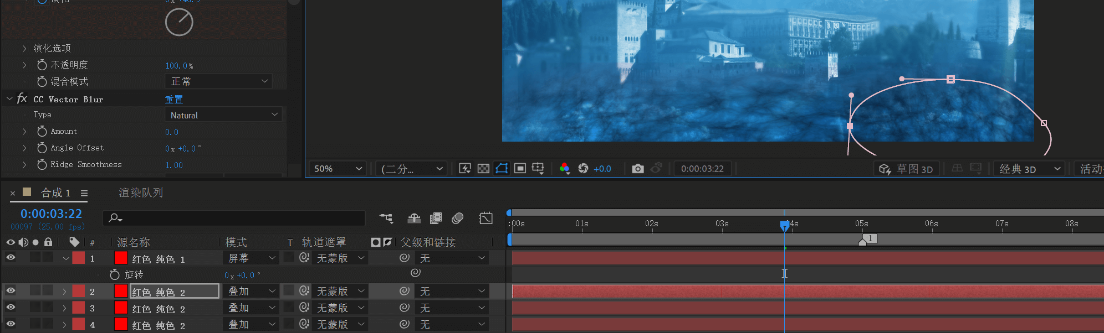This screenshot has width=1104, height=333.
Task: Open the 50% magnification dropdown
Action: pos(338,168)
